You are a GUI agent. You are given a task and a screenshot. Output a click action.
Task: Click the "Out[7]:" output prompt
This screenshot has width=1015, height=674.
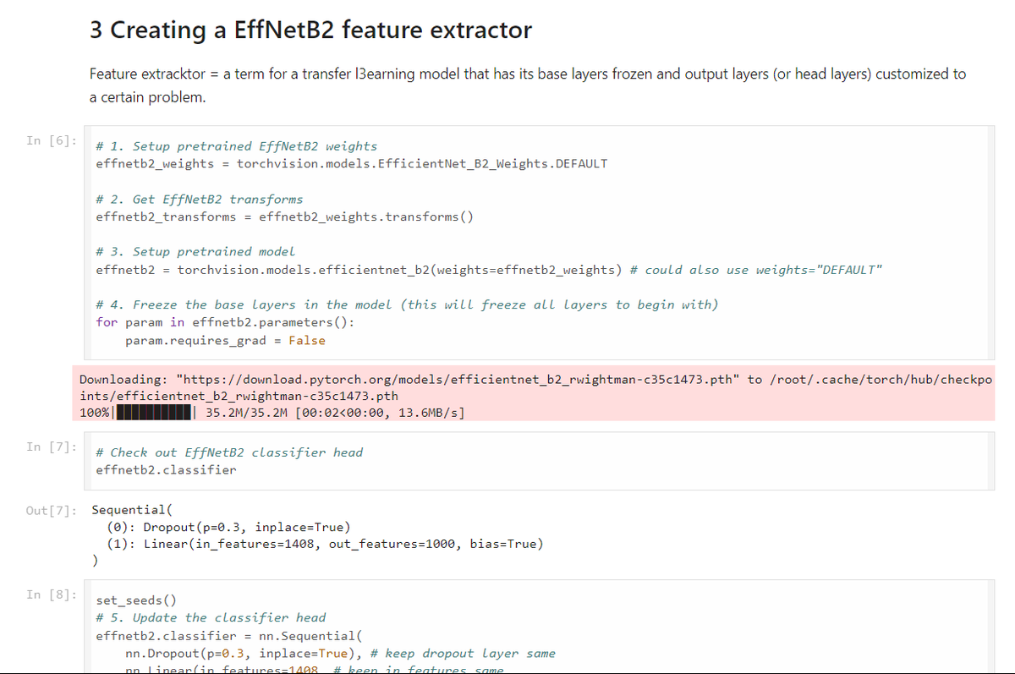(52, 510)
